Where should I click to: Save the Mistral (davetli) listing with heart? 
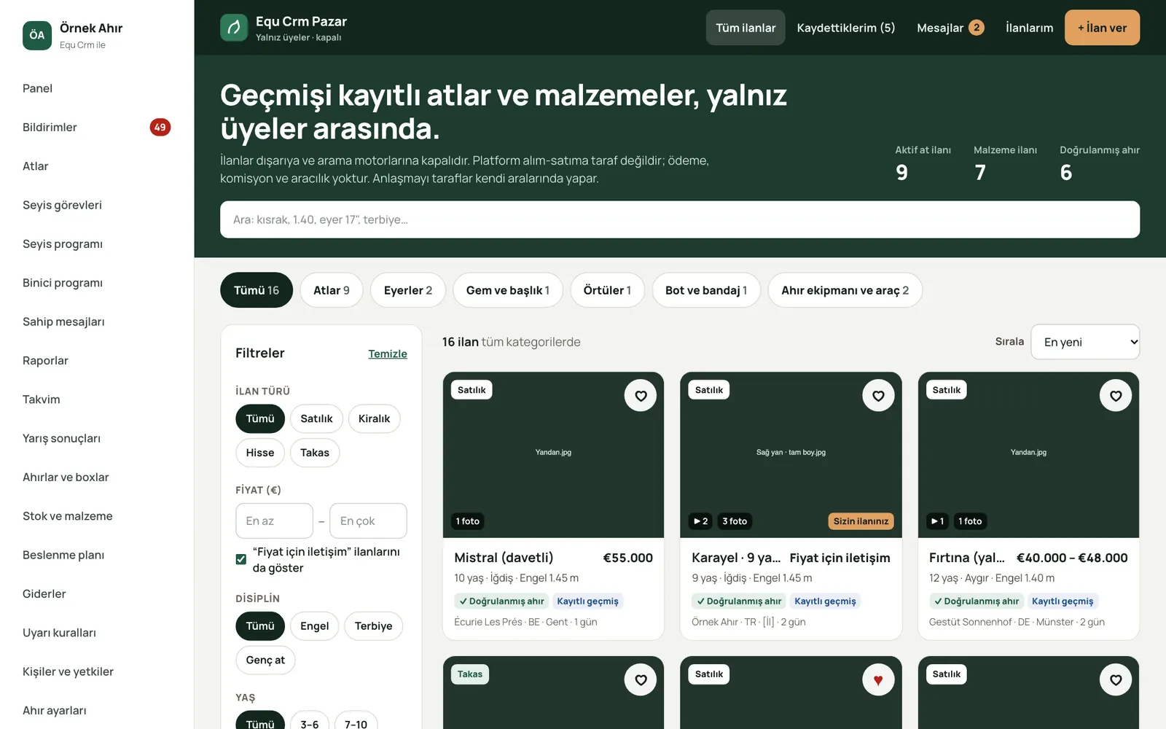click(x=641, y=396)
